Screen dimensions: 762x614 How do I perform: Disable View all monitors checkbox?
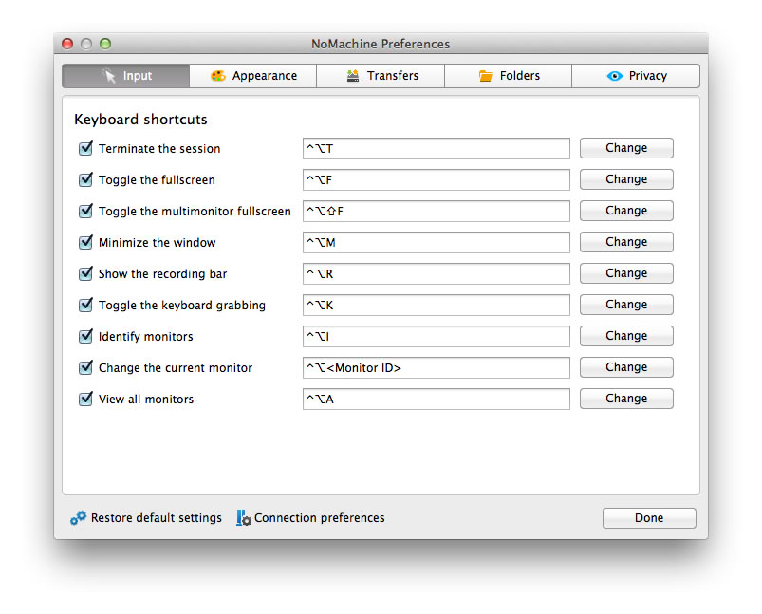85,399
